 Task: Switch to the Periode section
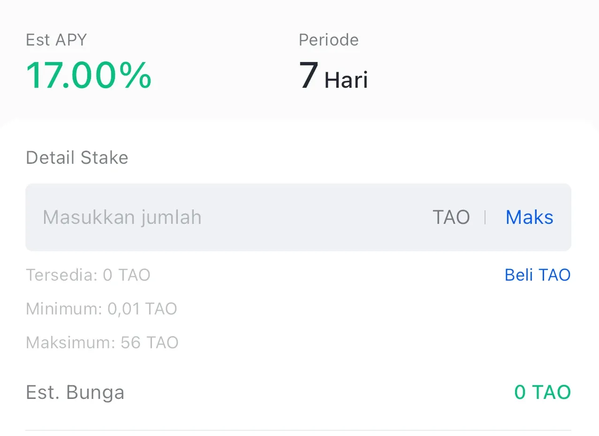coord(328,40)
